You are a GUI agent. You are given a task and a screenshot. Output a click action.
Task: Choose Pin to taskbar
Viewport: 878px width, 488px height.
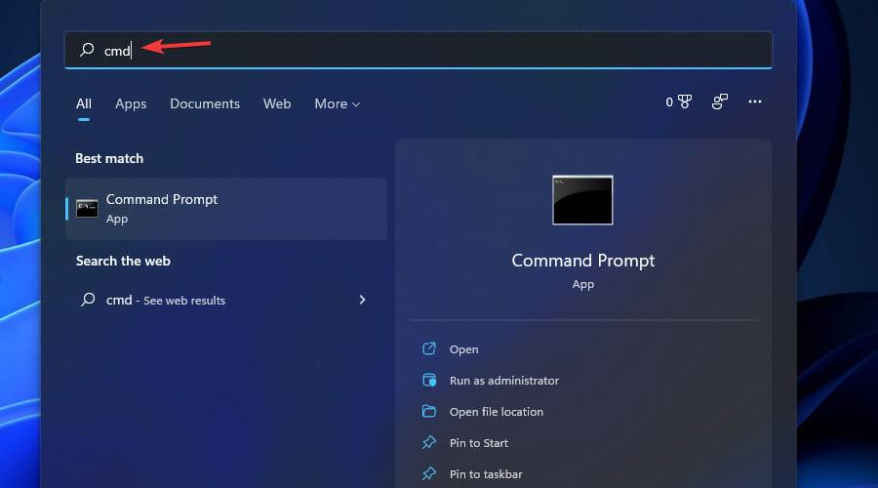point(486,474)
